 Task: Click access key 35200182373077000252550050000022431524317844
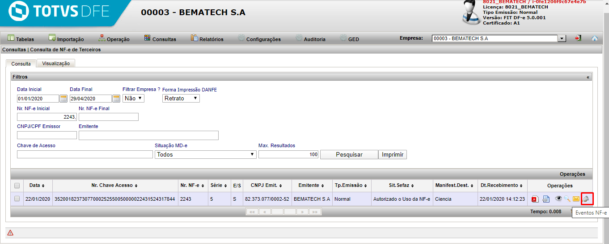click(x=114, y=199)
